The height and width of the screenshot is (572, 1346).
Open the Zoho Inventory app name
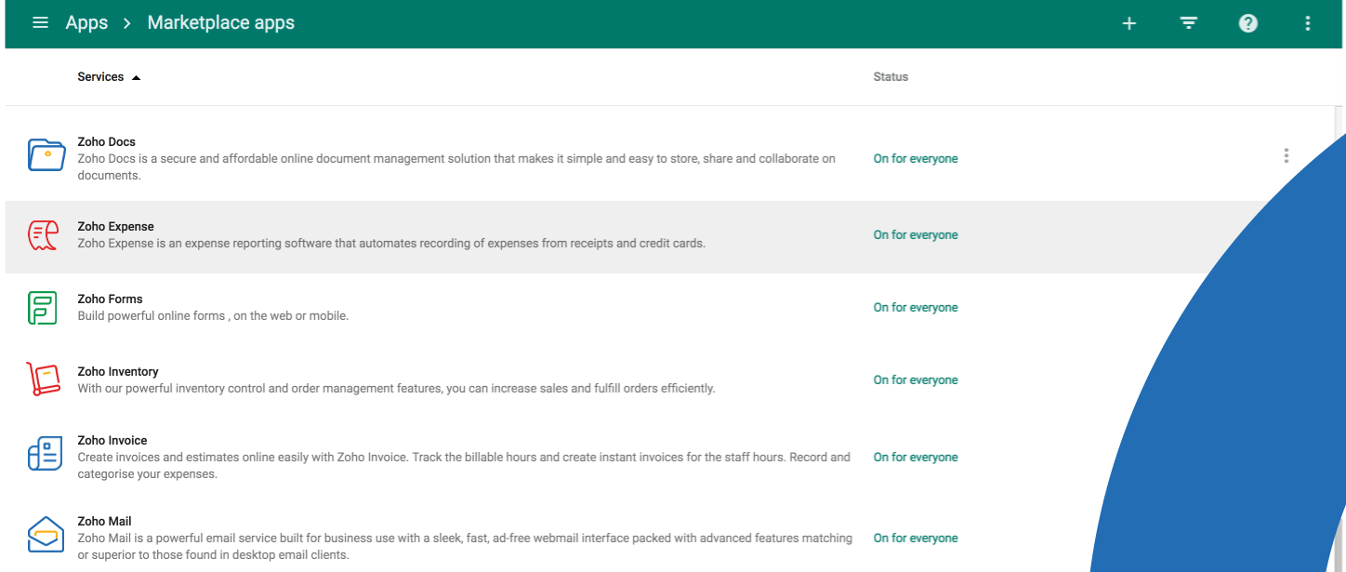[118, 372]
